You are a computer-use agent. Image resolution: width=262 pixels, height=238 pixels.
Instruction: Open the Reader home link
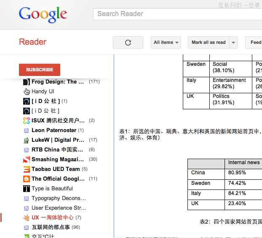pyautogui.click(x=32, y=42)
